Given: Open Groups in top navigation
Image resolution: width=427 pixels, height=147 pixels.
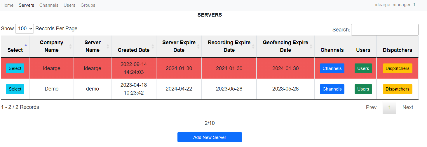Looking at the screenshot, I should (88, 5).
